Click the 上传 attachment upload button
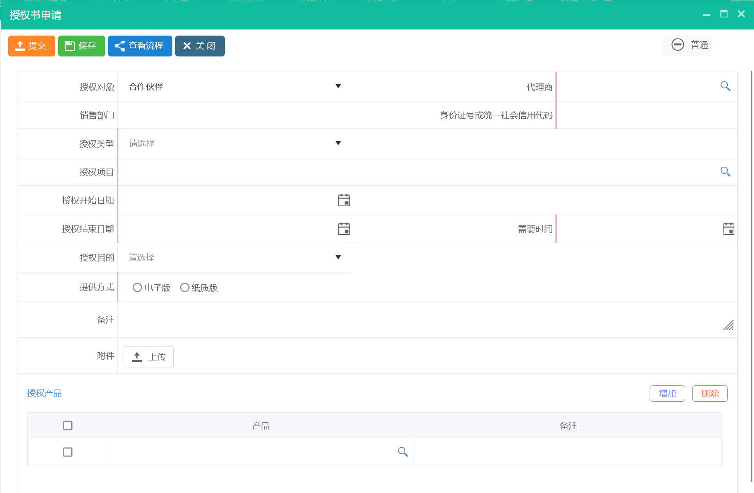The width and height of the screenshot is (754, 493). (x=149, y=357)
